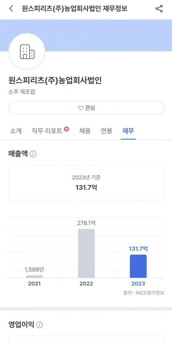Open the 채용 tab
Viewport: 172px width, 345px height.
coord(85,131)
